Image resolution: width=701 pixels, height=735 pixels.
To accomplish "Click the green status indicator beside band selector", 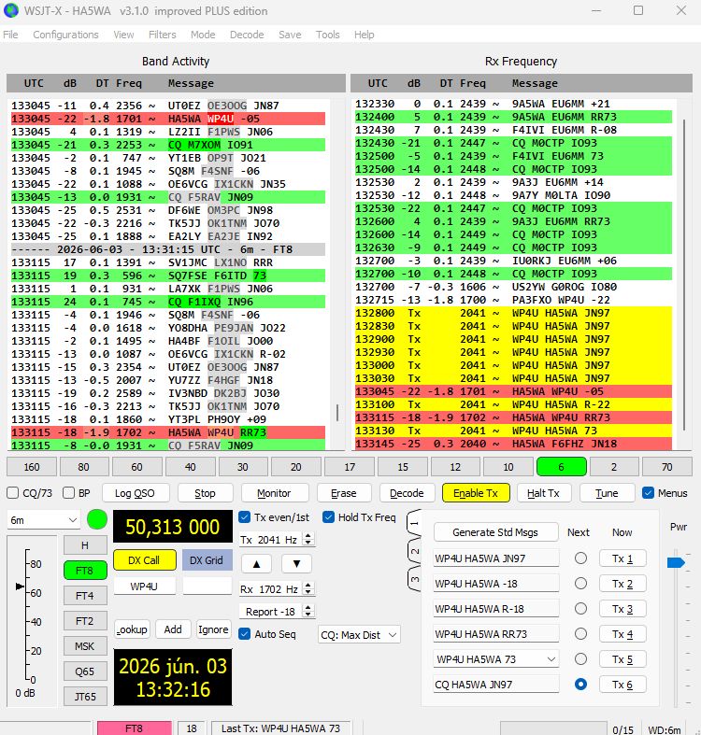I will [97, 519].
